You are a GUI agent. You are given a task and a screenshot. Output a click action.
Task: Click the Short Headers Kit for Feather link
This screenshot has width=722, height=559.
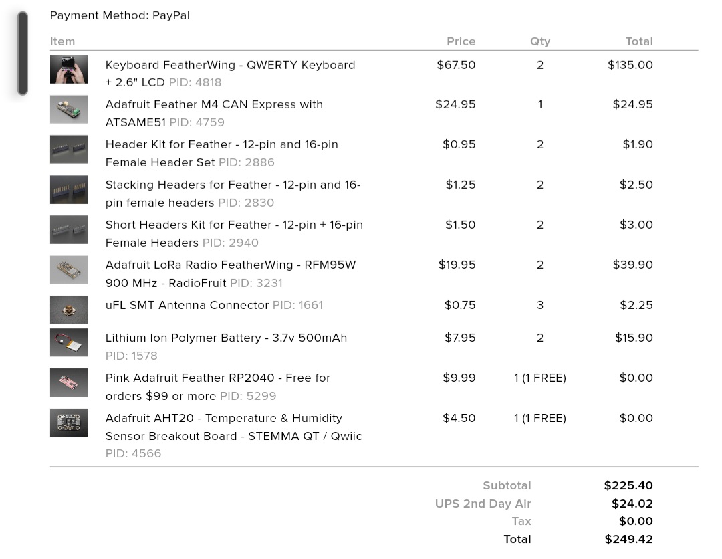click(235, 234)
